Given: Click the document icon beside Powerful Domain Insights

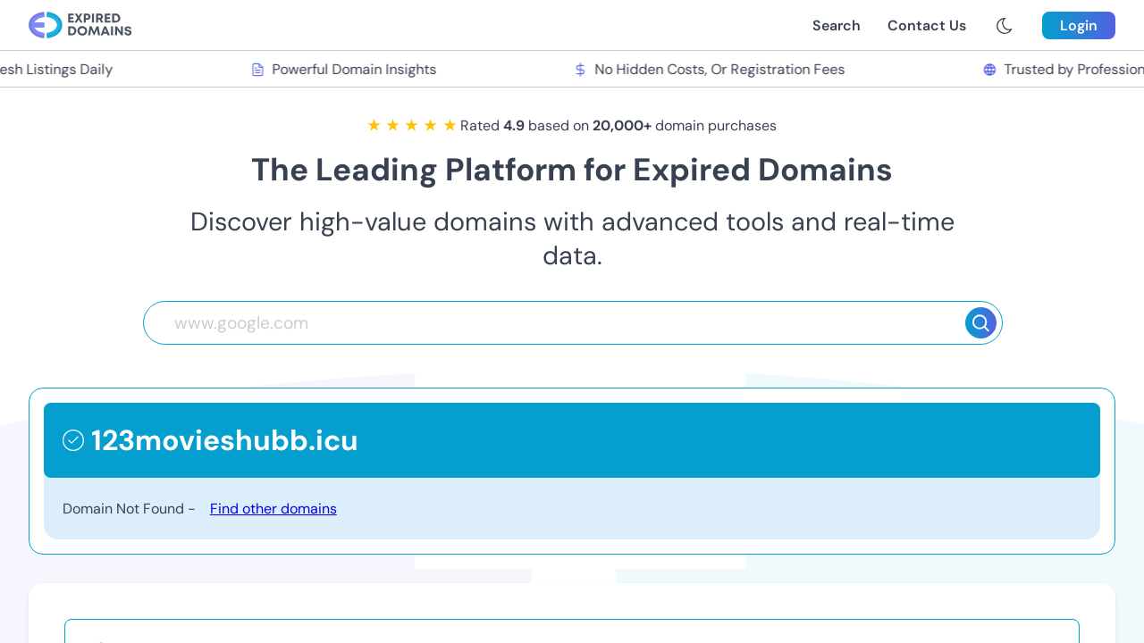Looking at the screenshot, I should [257, 70].
